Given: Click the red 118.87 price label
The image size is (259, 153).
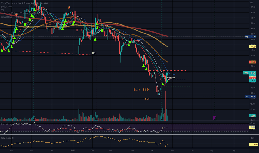Looking at the screenshot, I should click(x=253, y=78).
